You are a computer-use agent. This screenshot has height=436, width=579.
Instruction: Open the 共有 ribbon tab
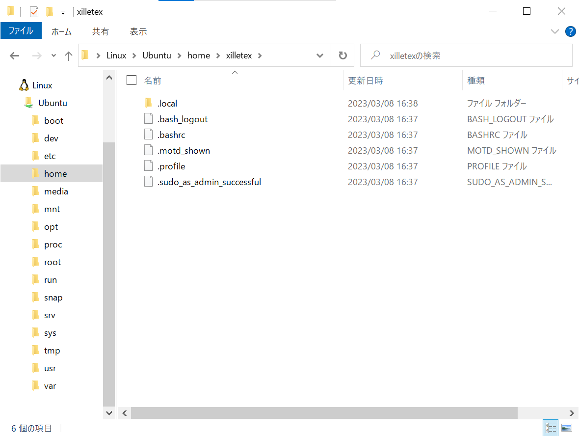[101, 32]
